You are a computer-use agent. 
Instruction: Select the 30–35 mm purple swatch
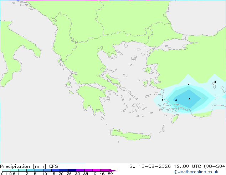80,170
